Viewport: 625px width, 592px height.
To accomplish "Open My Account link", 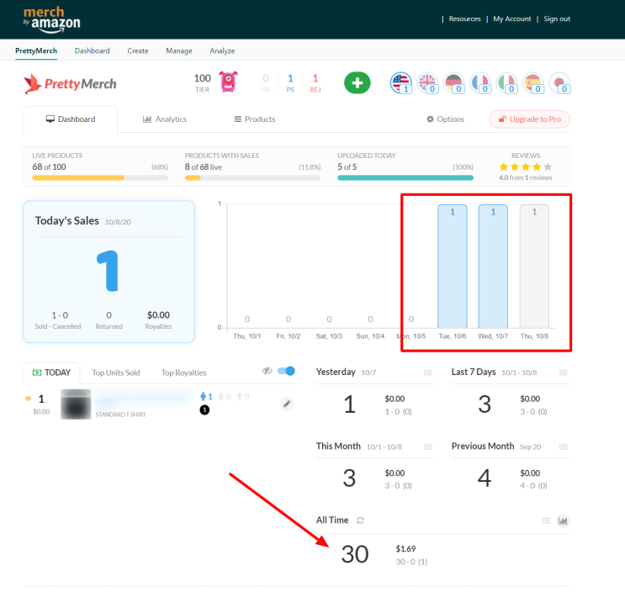I will coord(512,18).
